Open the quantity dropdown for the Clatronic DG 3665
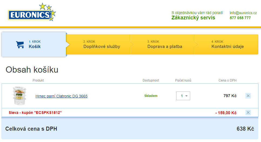 (x=183, y=96)
